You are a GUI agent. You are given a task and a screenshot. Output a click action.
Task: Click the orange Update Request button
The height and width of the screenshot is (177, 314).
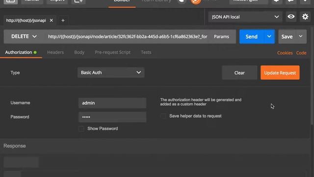point(280,73)
